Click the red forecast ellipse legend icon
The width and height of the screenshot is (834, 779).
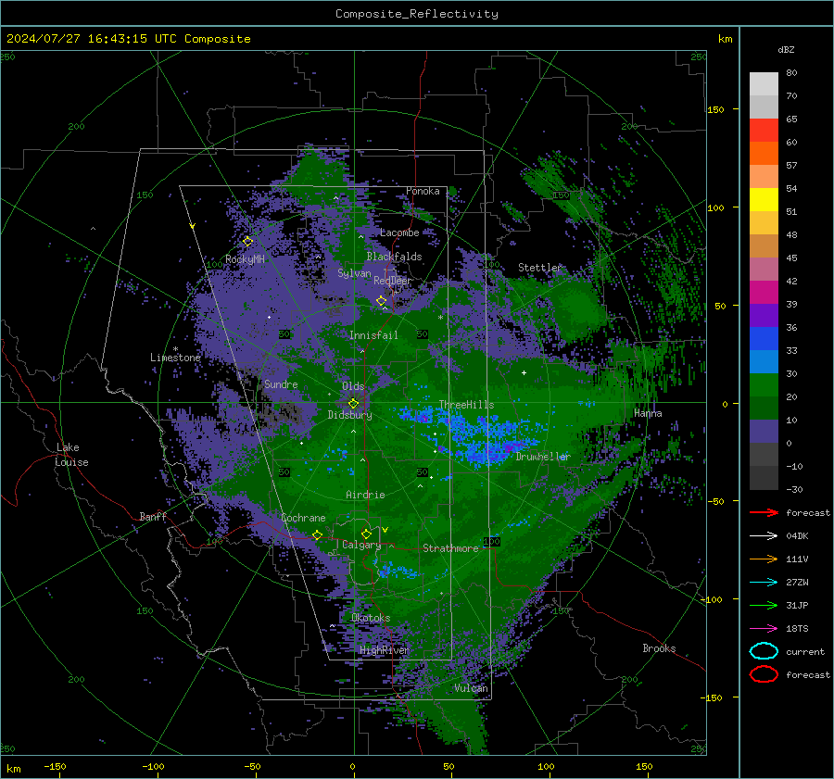(x=764, y=674)
